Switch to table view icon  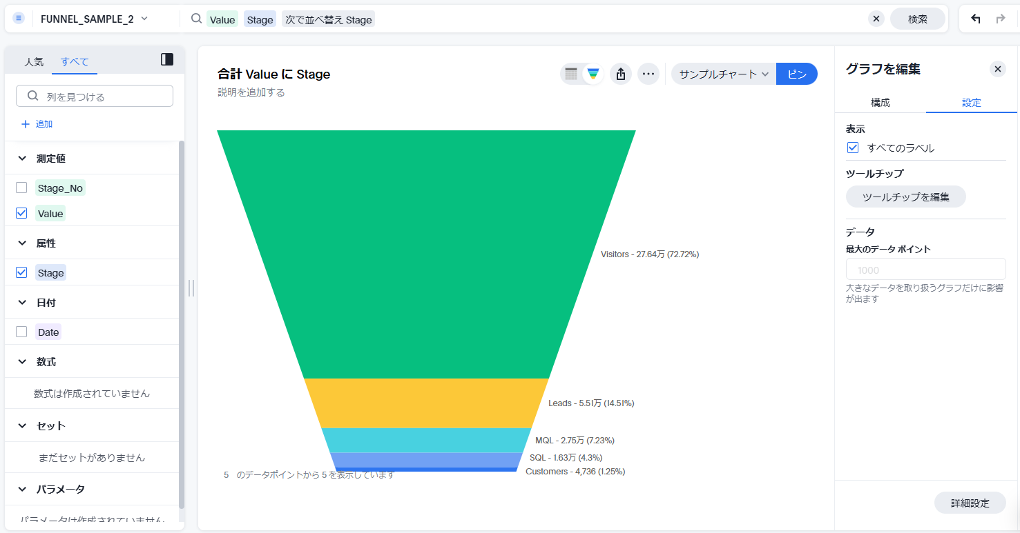pyautogui.click(x=571, y=74)
